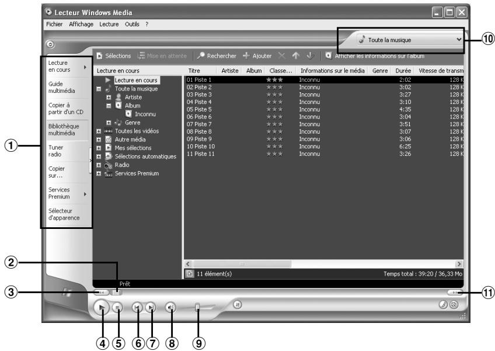The image size is (495, 351).
Task: Switch to skin mode icon at bottom right
Action: coord(454,304)
